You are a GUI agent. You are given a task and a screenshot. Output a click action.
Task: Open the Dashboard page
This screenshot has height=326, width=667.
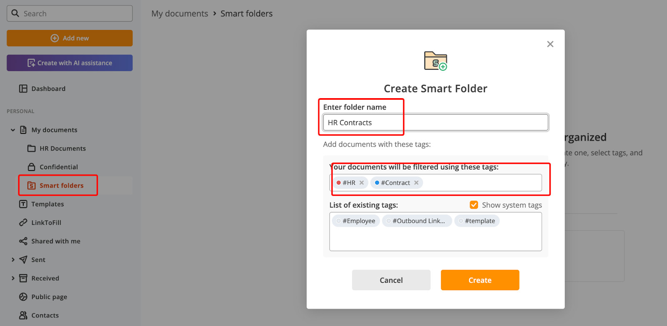pos(48,89)
